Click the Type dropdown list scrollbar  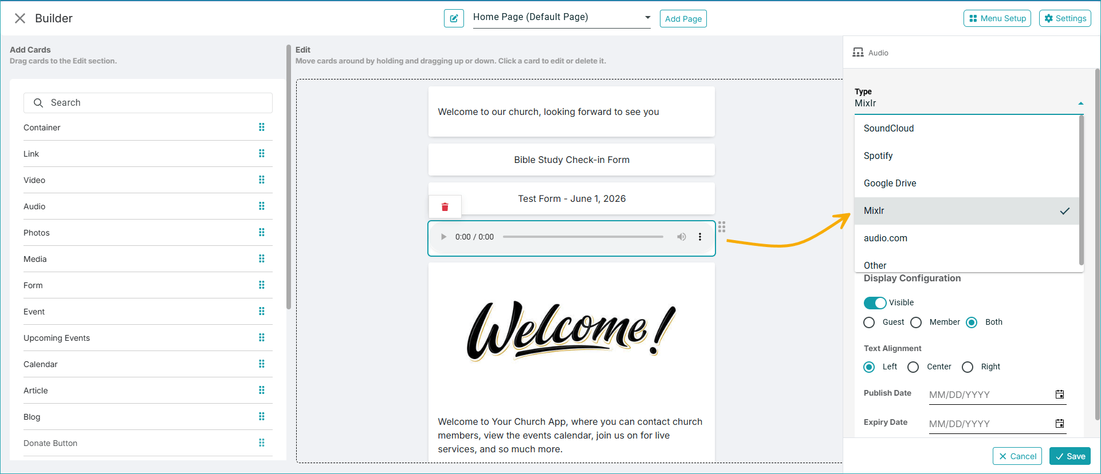tap(1082, 190)
